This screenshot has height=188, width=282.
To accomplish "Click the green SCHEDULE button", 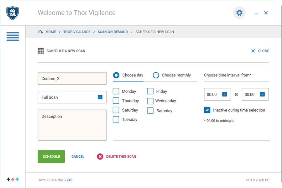I will (51, 157).
